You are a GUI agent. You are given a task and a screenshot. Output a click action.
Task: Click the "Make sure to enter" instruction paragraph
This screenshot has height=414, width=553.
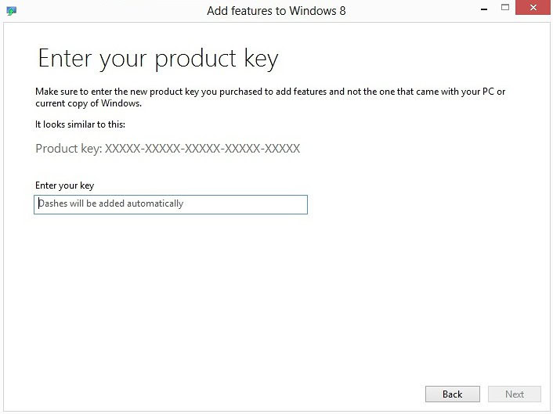coord(270,97)
